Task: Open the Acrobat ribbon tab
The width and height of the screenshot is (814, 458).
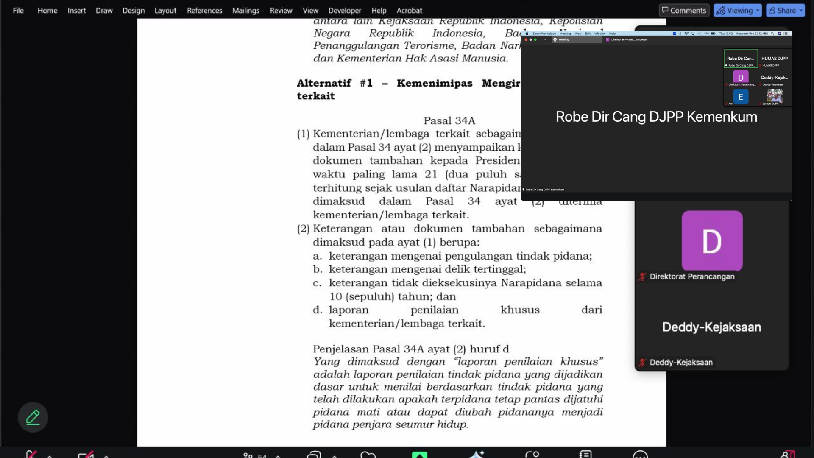Action: tap(409, 10)
